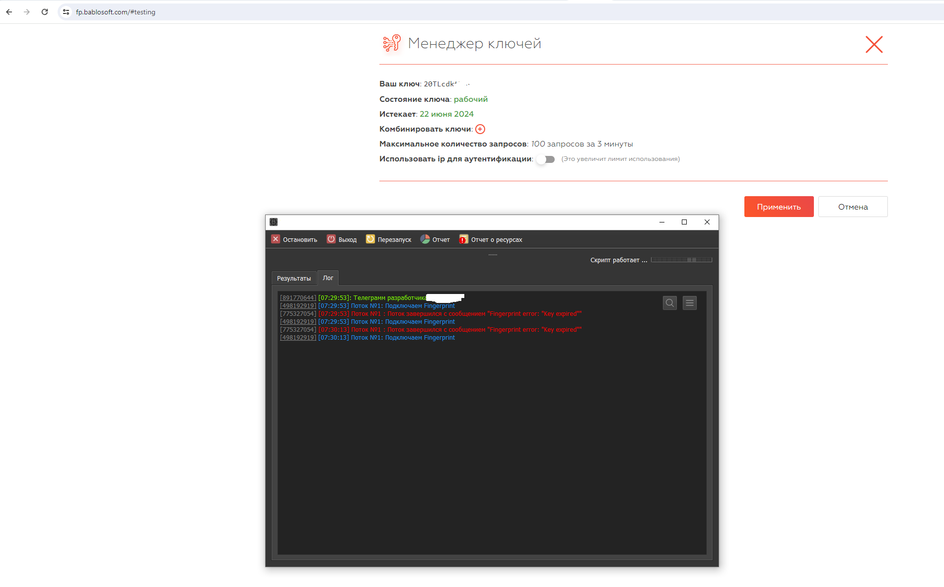Click the plus icon to combine keys

tap(480, 129)
